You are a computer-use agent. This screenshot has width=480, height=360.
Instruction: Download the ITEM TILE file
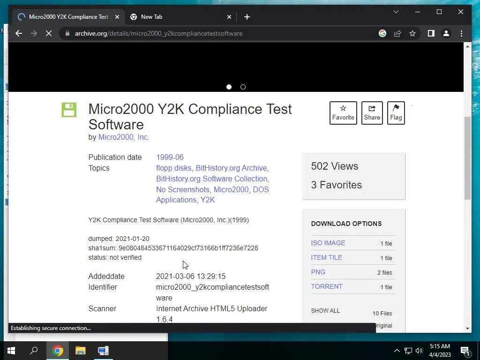327,257
